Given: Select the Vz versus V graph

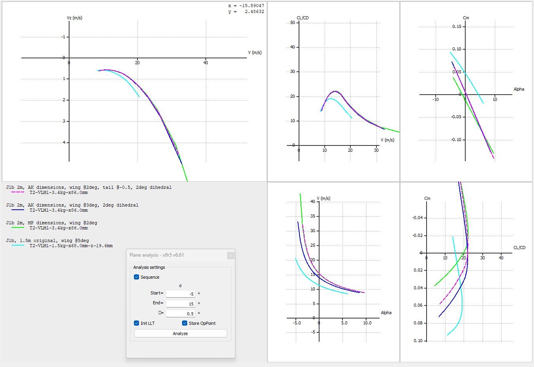Looking at the screenshot, I should [x=134, y=91].
